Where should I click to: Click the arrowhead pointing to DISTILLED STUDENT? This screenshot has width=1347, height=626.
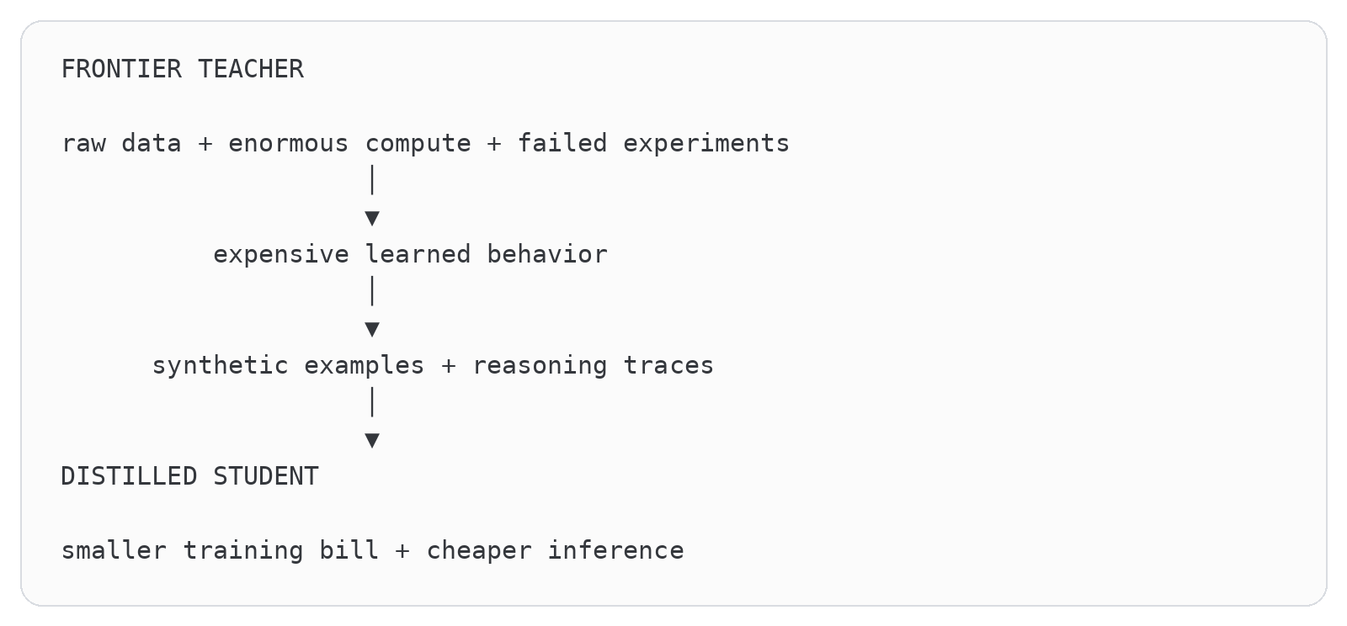coord(372,441)
